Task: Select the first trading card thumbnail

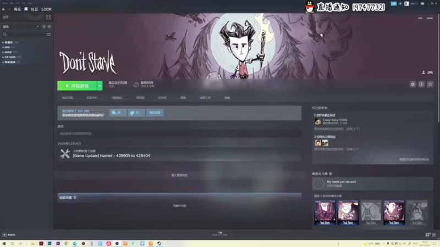Action: tap(325, 212)
